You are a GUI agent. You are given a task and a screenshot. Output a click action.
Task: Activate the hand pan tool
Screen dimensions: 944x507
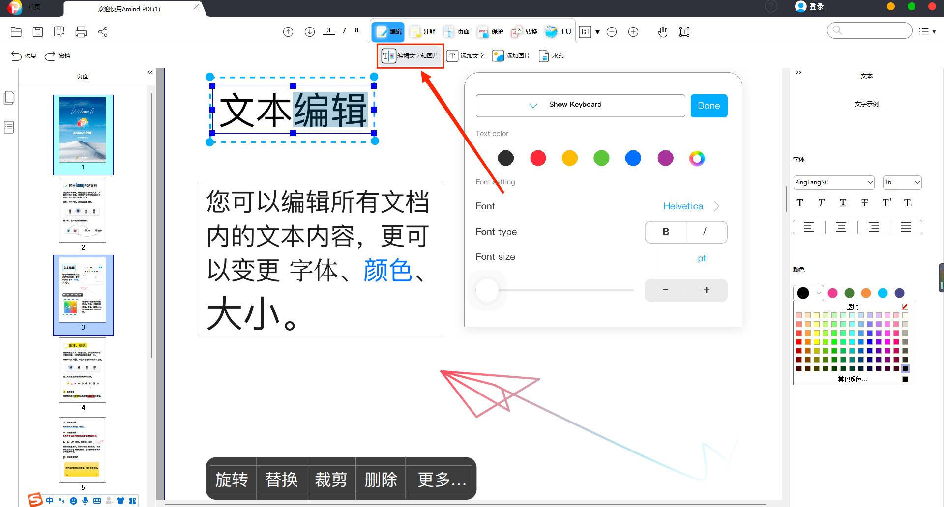[662, 31]
